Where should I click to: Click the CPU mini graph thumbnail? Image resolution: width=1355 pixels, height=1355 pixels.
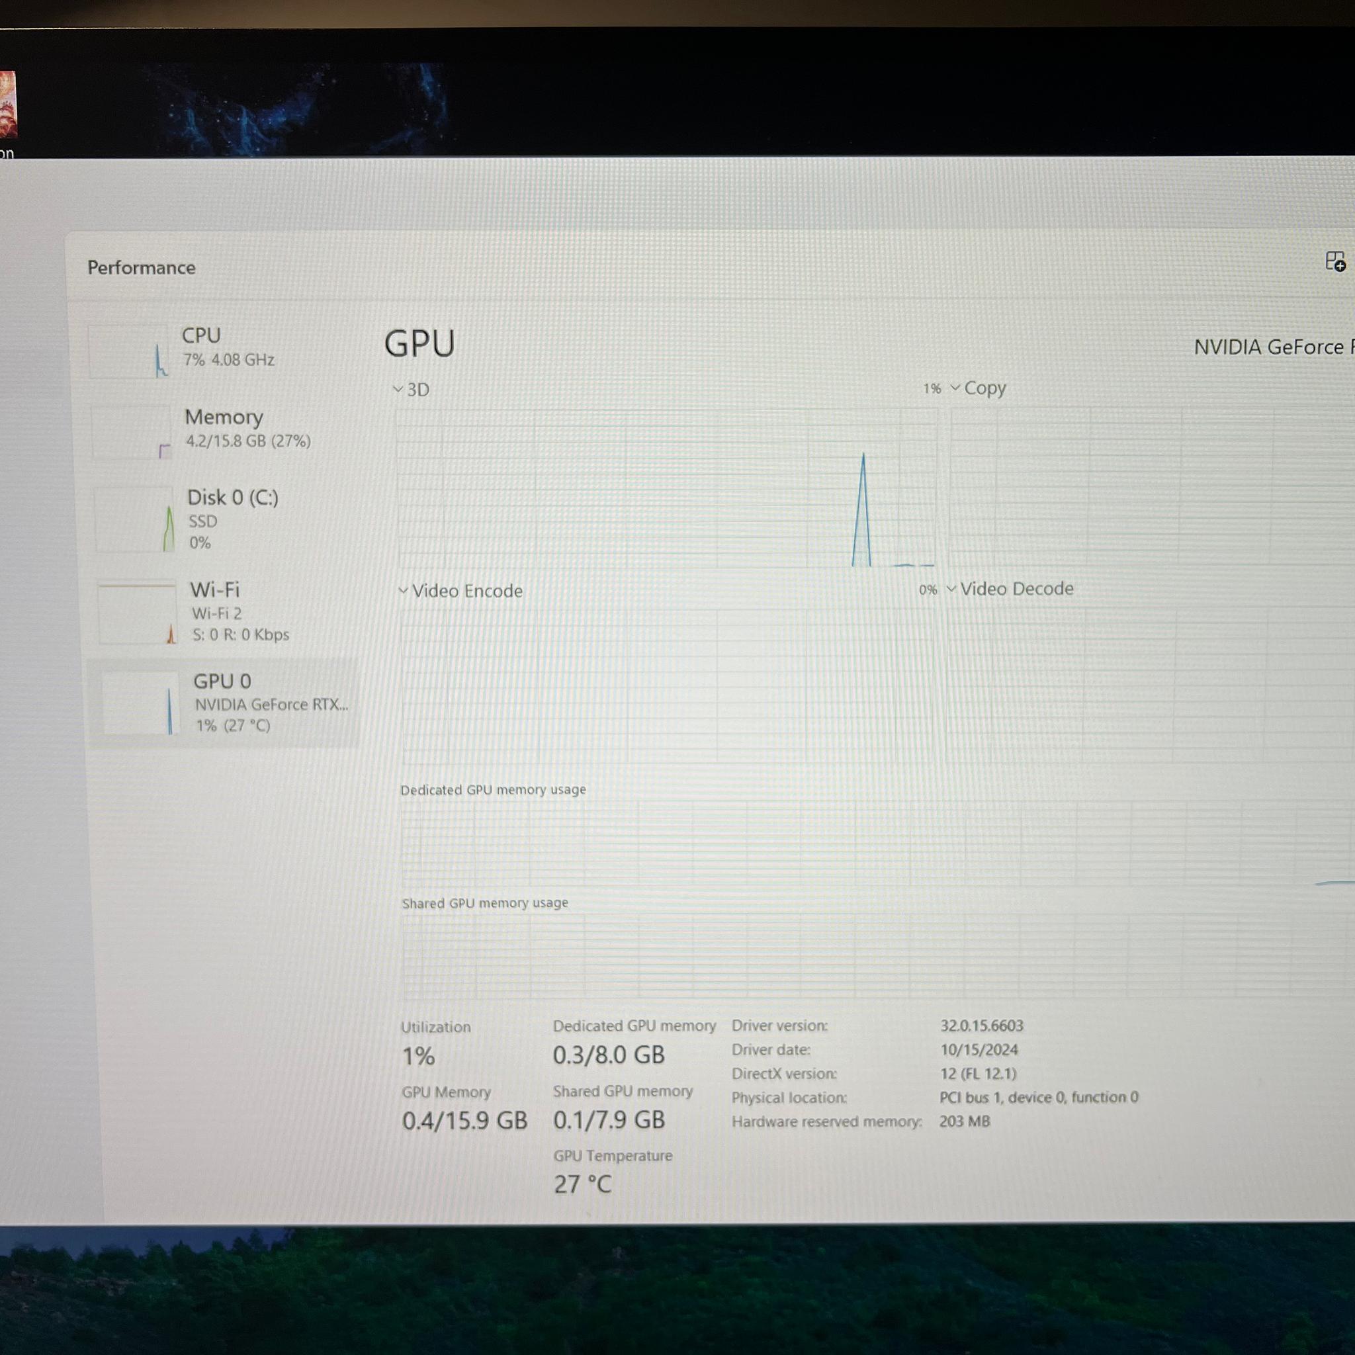pyautogui.click(x=128, y=351)
